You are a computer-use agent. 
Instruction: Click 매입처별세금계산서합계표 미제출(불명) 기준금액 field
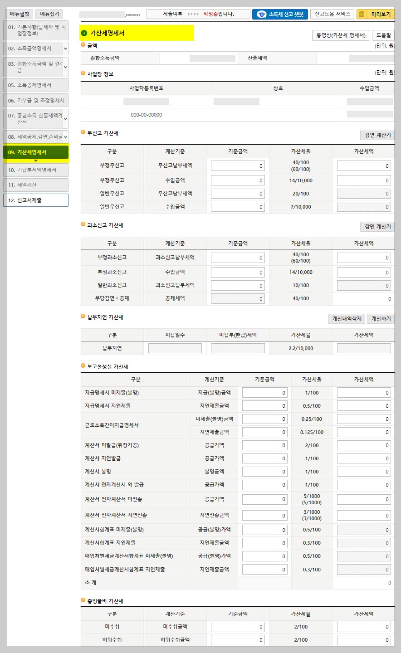tap(264, 556)
